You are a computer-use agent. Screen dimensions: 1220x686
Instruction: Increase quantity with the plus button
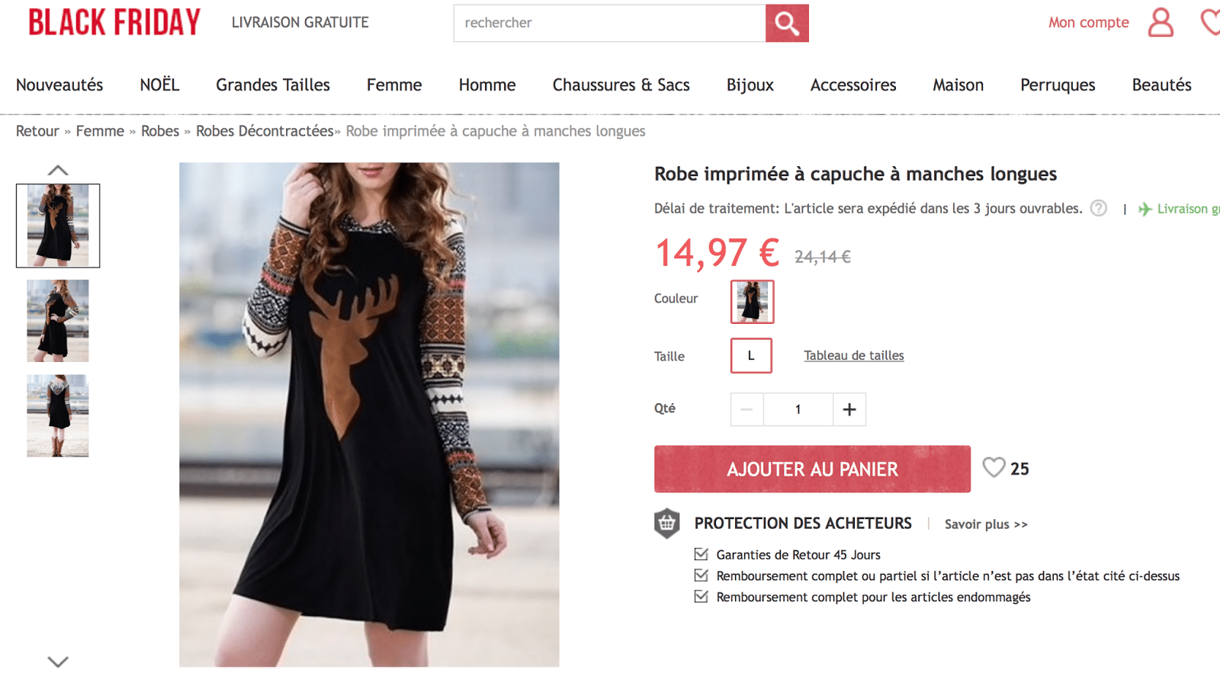849,409
